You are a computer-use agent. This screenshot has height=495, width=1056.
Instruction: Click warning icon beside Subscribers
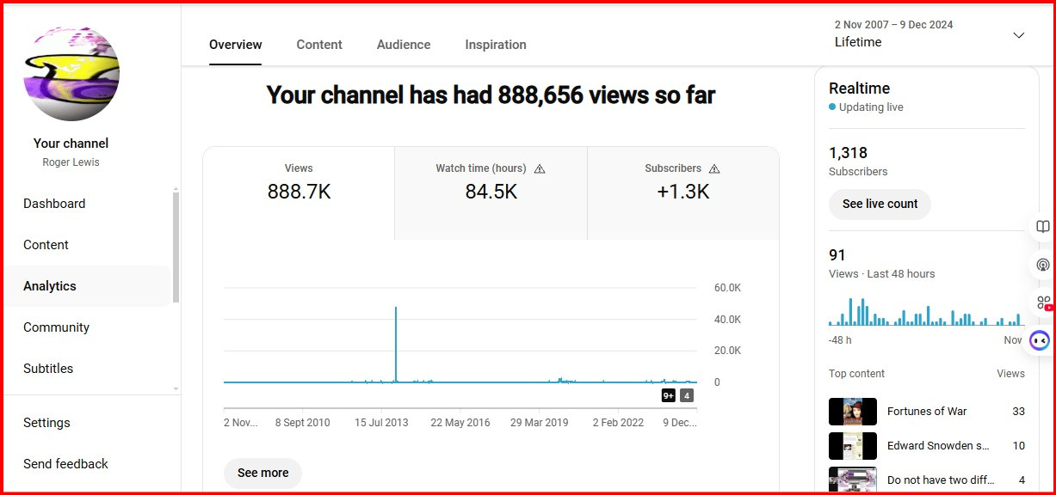click(714, 169)
